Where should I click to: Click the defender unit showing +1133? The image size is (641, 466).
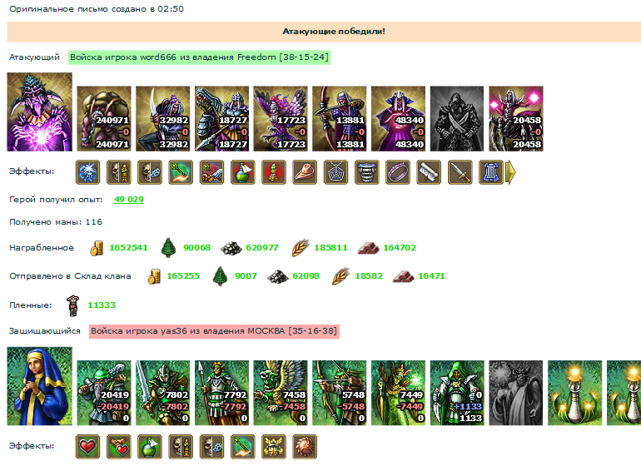457,393
